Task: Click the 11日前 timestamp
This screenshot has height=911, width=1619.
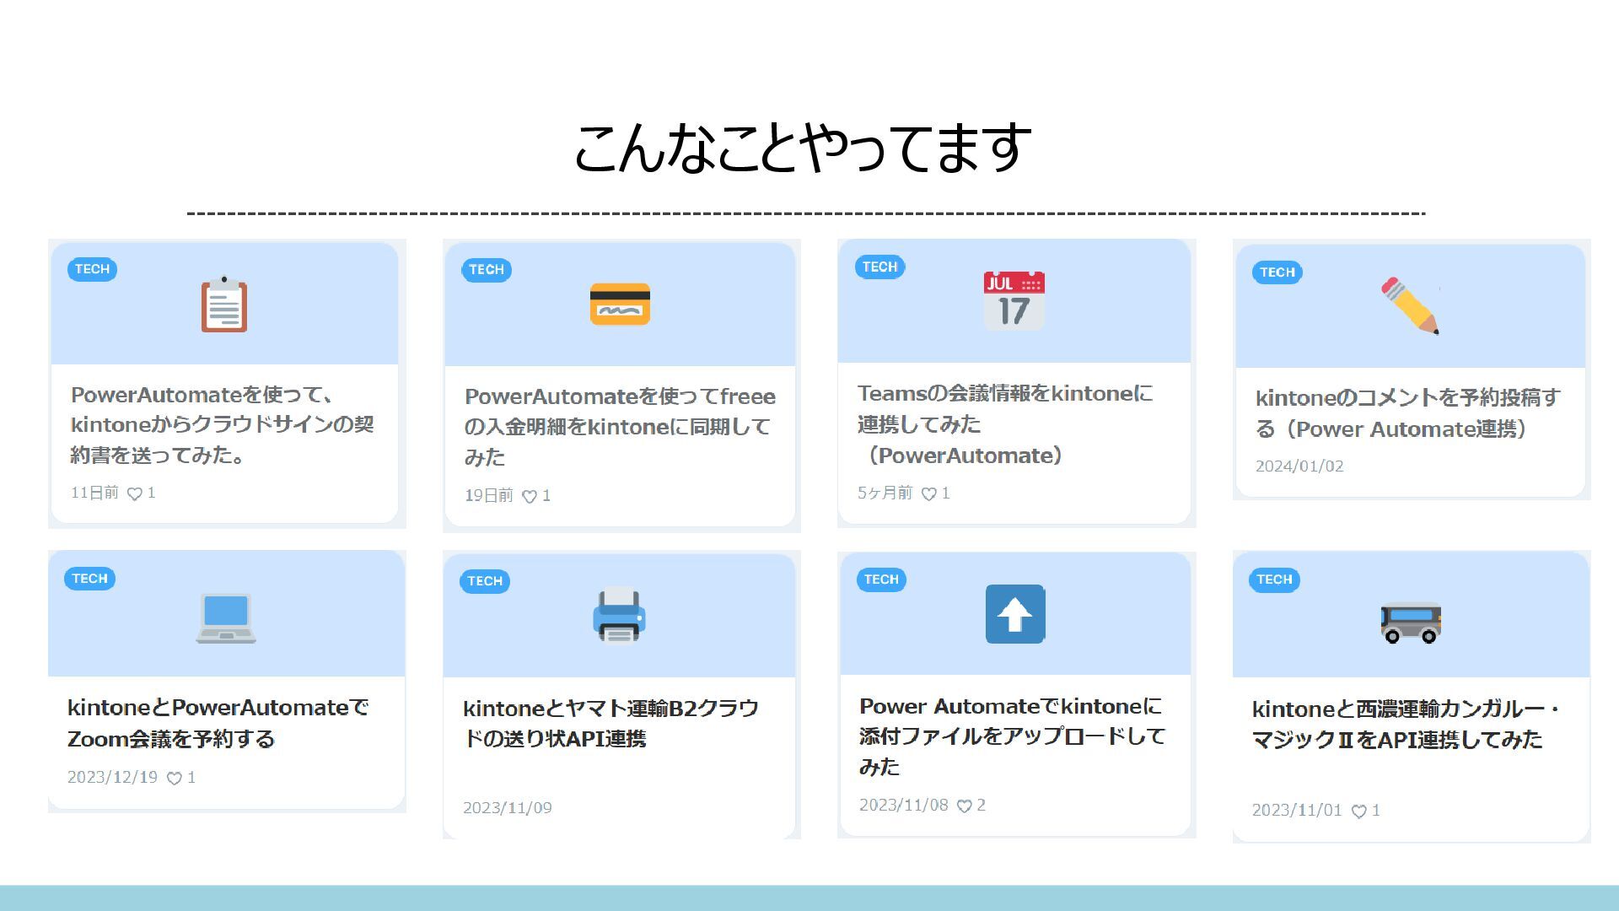Action: click(x=94, y=493)
